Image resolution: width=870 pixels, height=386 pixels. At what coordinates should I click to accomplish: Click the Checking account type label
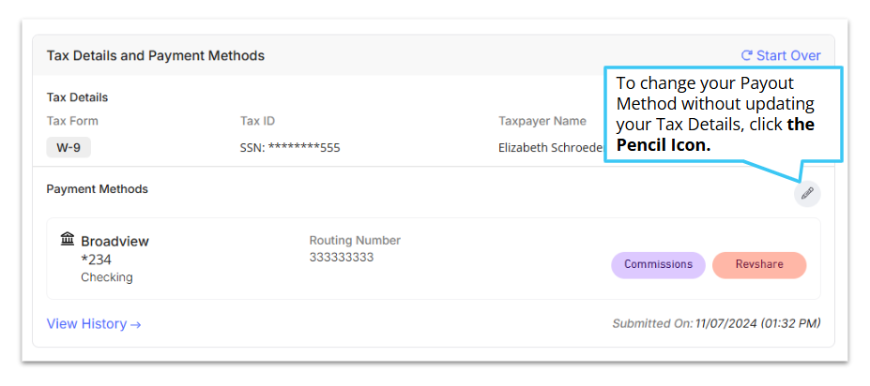(x=107, y=277)
